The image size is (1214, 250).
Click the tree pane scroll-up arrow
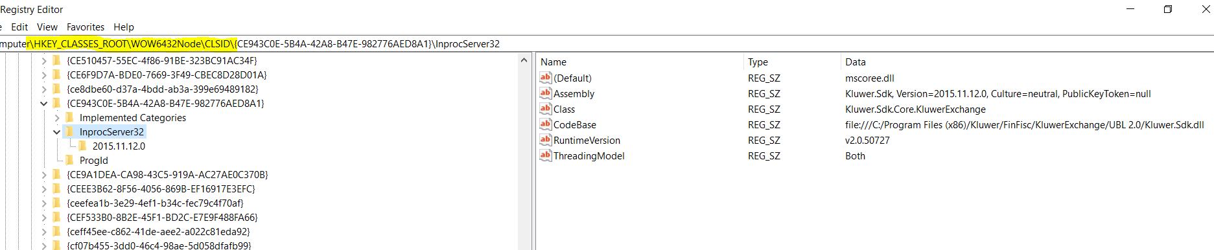tap(524, 60)
